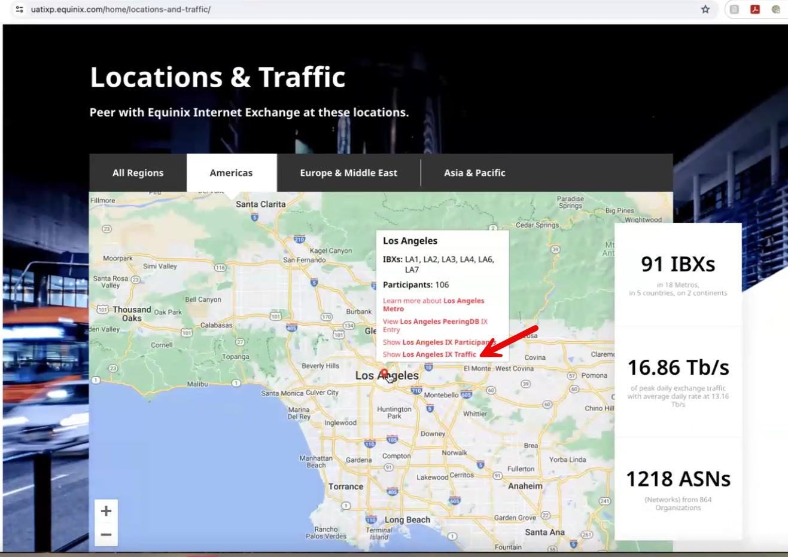
Task: Click Long Beach label on map
Action: pos(407,519)
